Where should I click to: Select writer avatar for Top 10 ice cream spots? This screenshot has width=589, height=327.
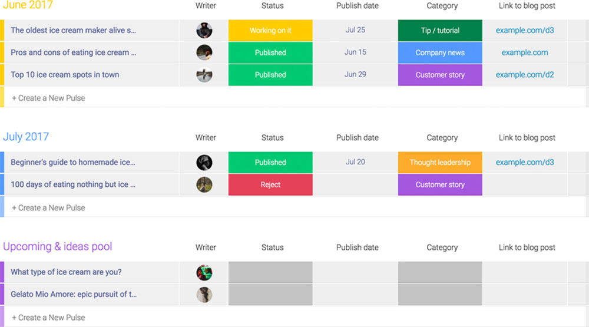204,75
